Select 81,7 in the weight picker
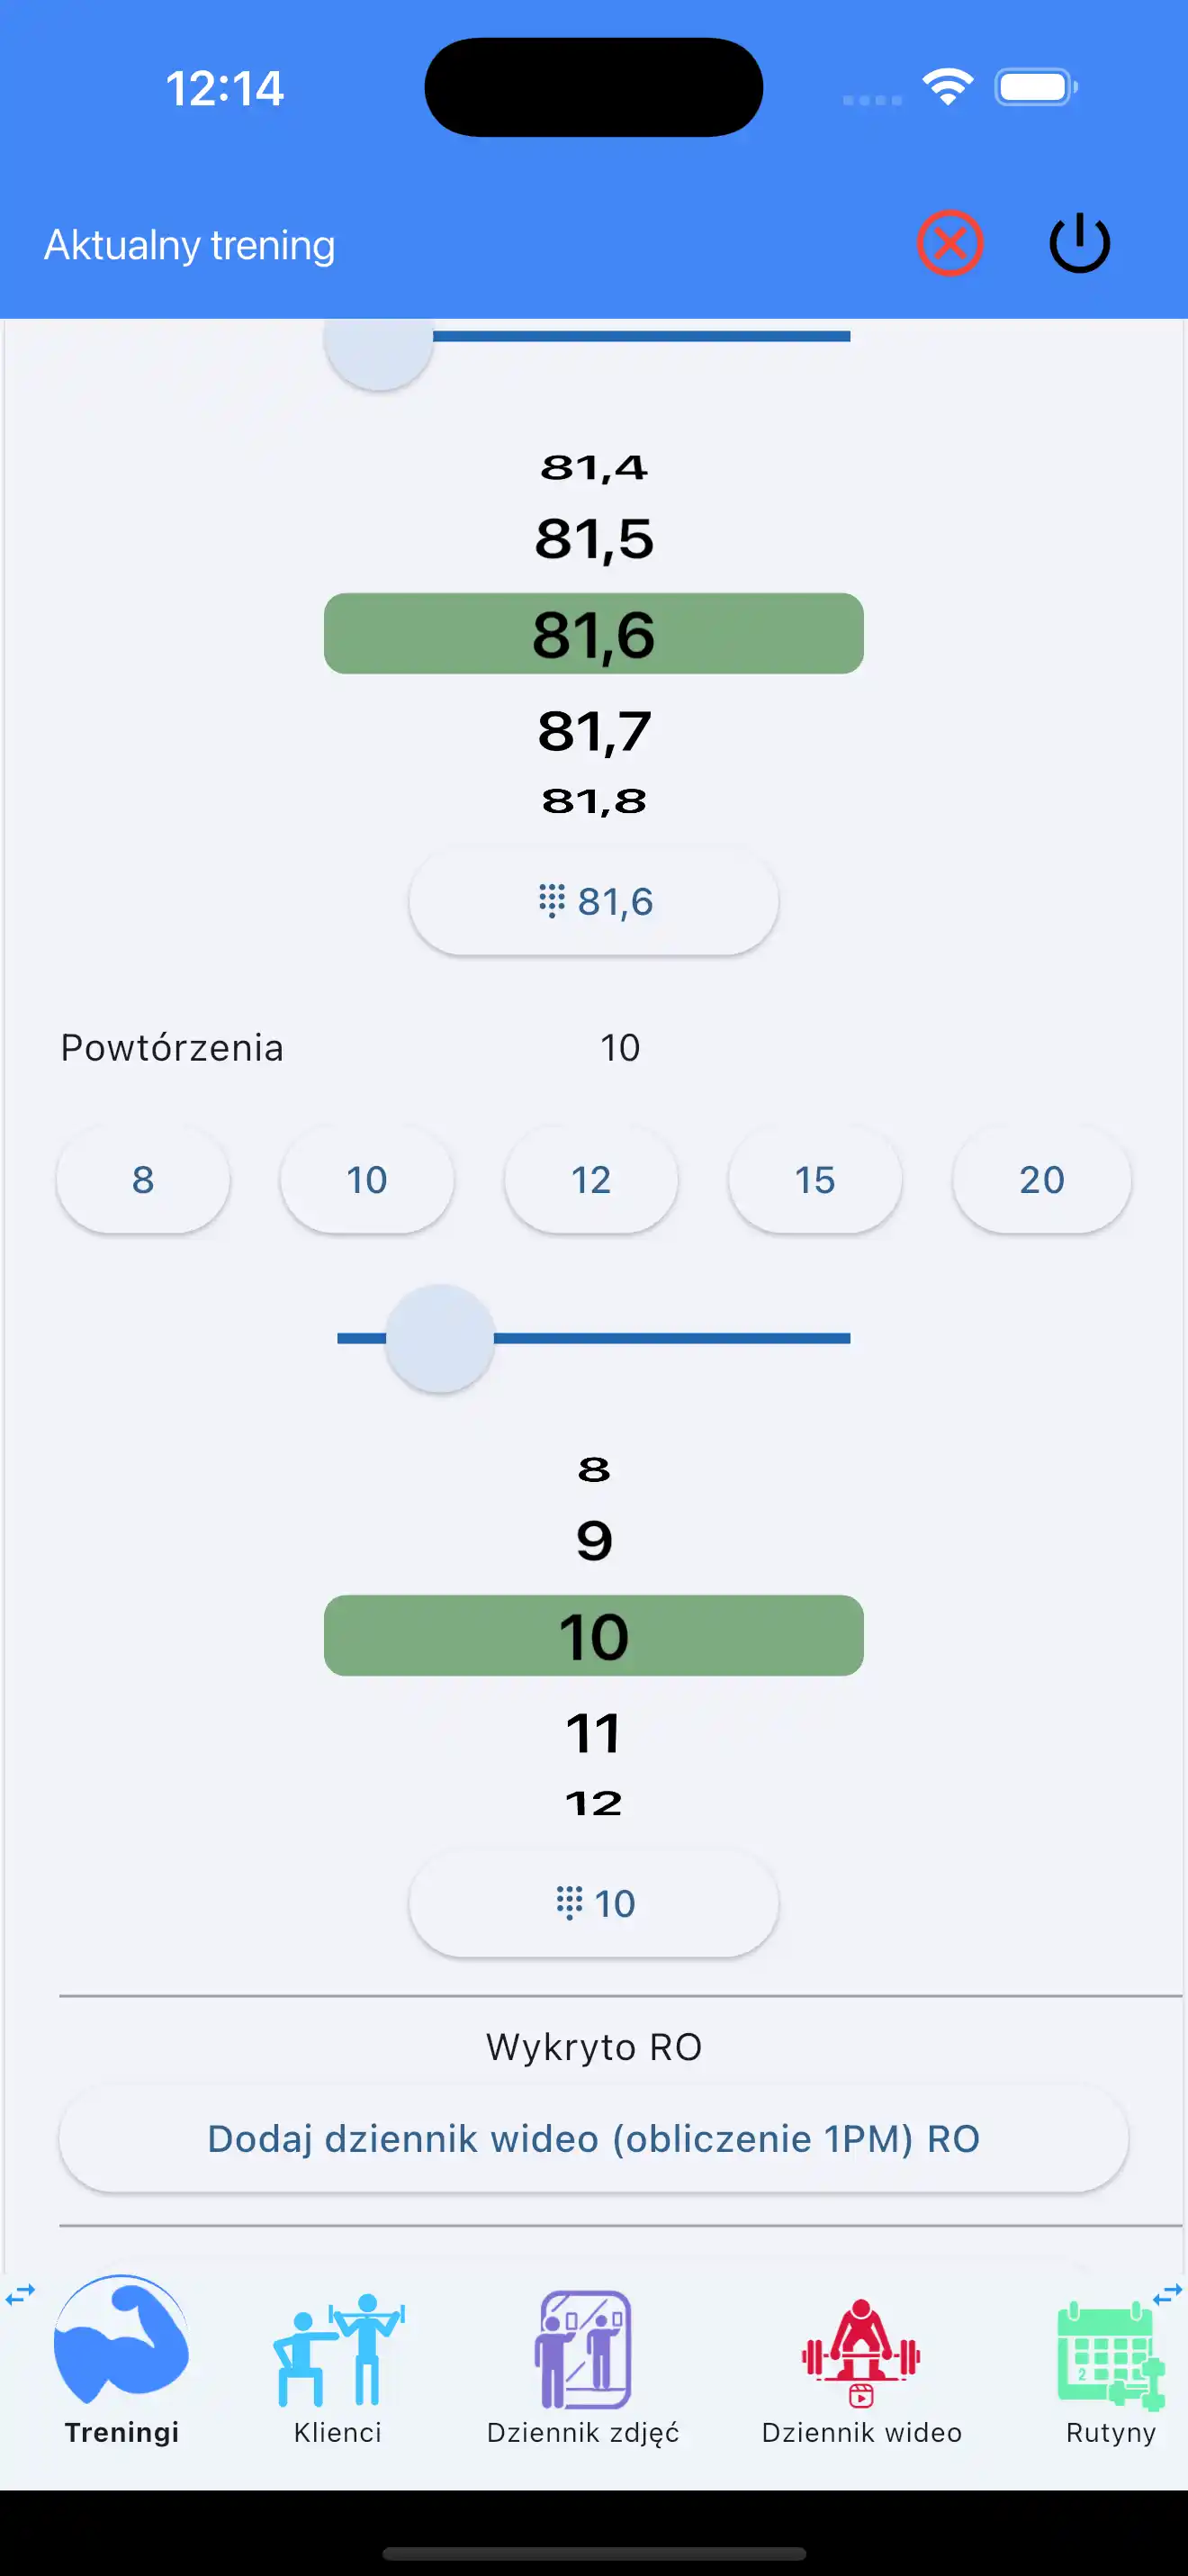 tap(593, 731)
